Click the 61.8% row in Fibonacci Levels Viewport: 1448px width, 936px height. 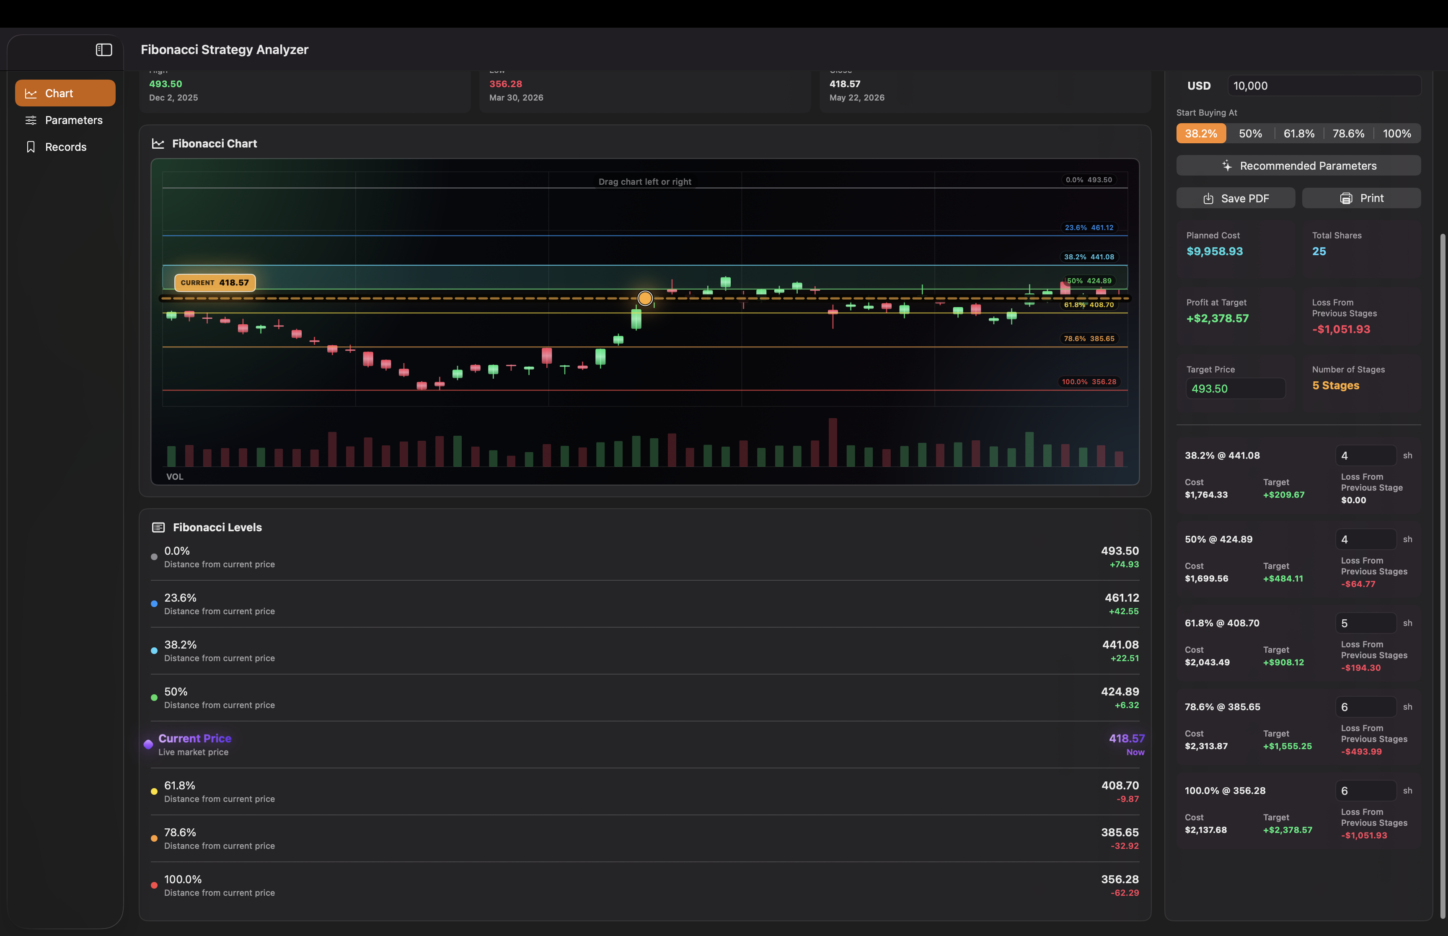click(x=645, y=792)
